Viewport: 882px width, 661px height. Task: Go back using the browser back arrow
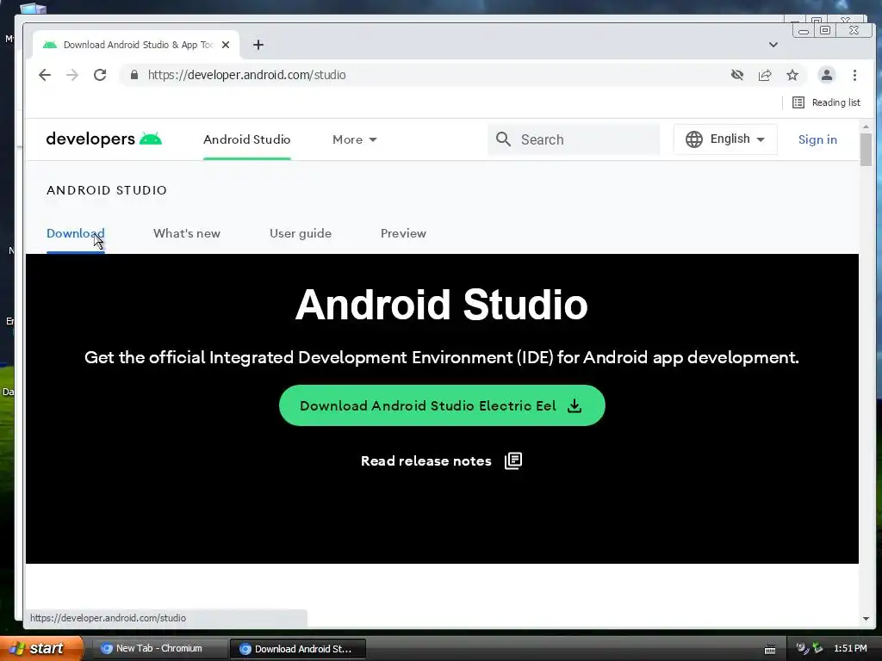click(x=45, y=75)
